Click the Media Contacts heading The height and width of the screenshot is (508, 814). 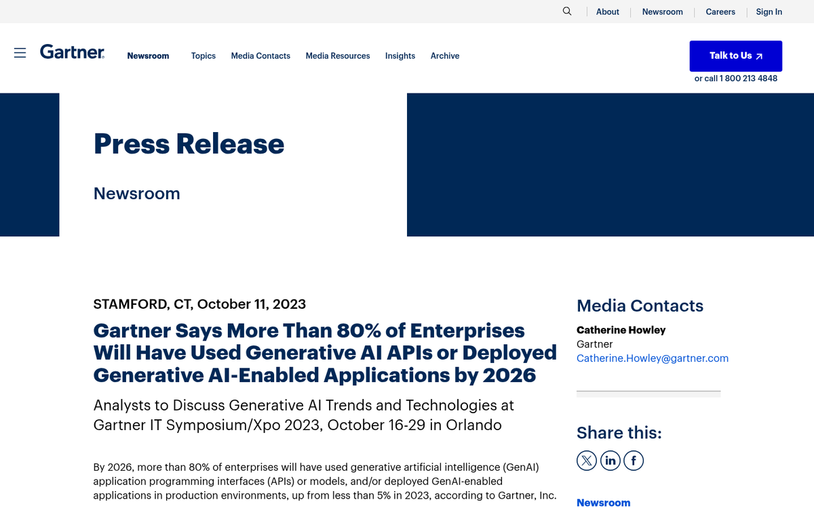pos(640,306)
